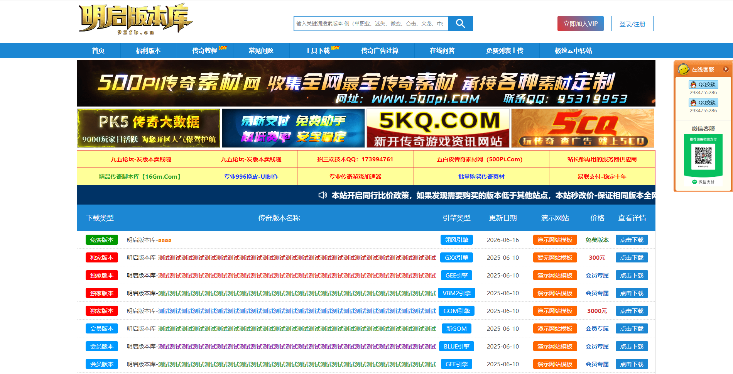Click 会员版本 tag in the 新GOM row
Screen dimensions: 733x374
tap(102, 328)
